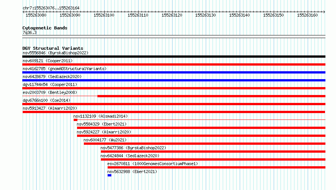Open the nsv5584329 (Ebert2021) label
The image size is (336, 190).
pyautogui.click(x=102, y=124)
